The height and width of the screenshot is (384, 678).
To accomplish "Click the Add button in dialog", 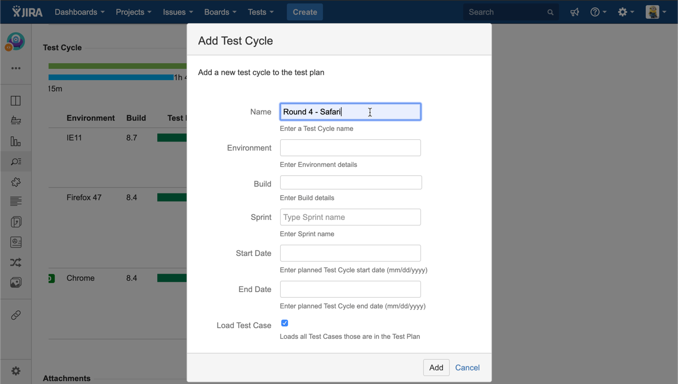I will [x=436, y=368].
